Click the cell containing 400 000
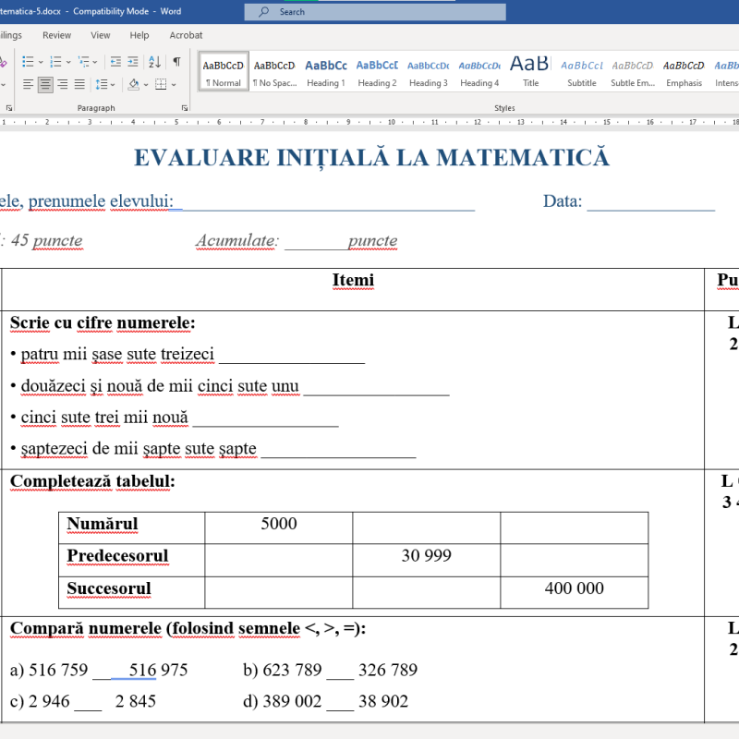The height and width of the screenshot is (739, 739). coord(574,592)
